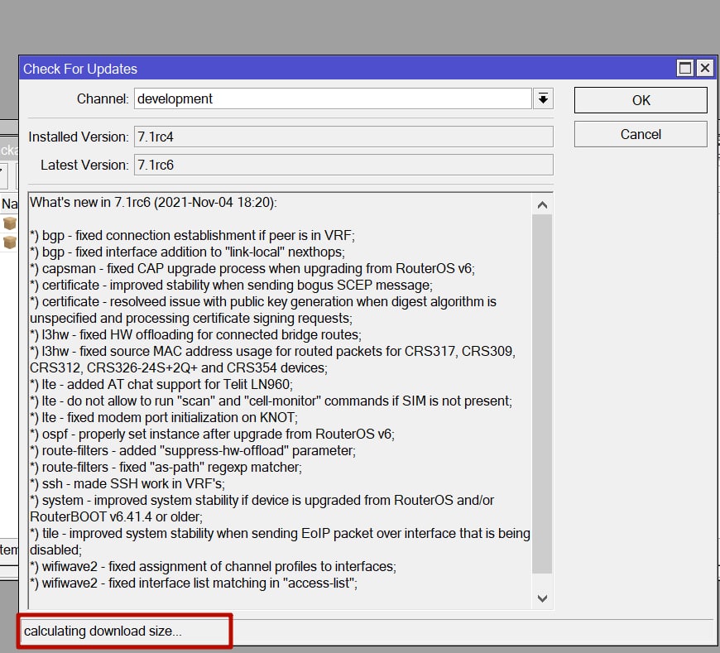Open the Channel dropdown arrow

coord(543,98)
